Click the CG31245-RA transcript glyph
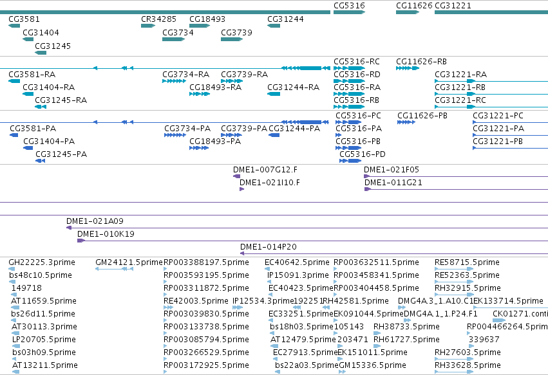548x375 pixels. pos(41,107)
